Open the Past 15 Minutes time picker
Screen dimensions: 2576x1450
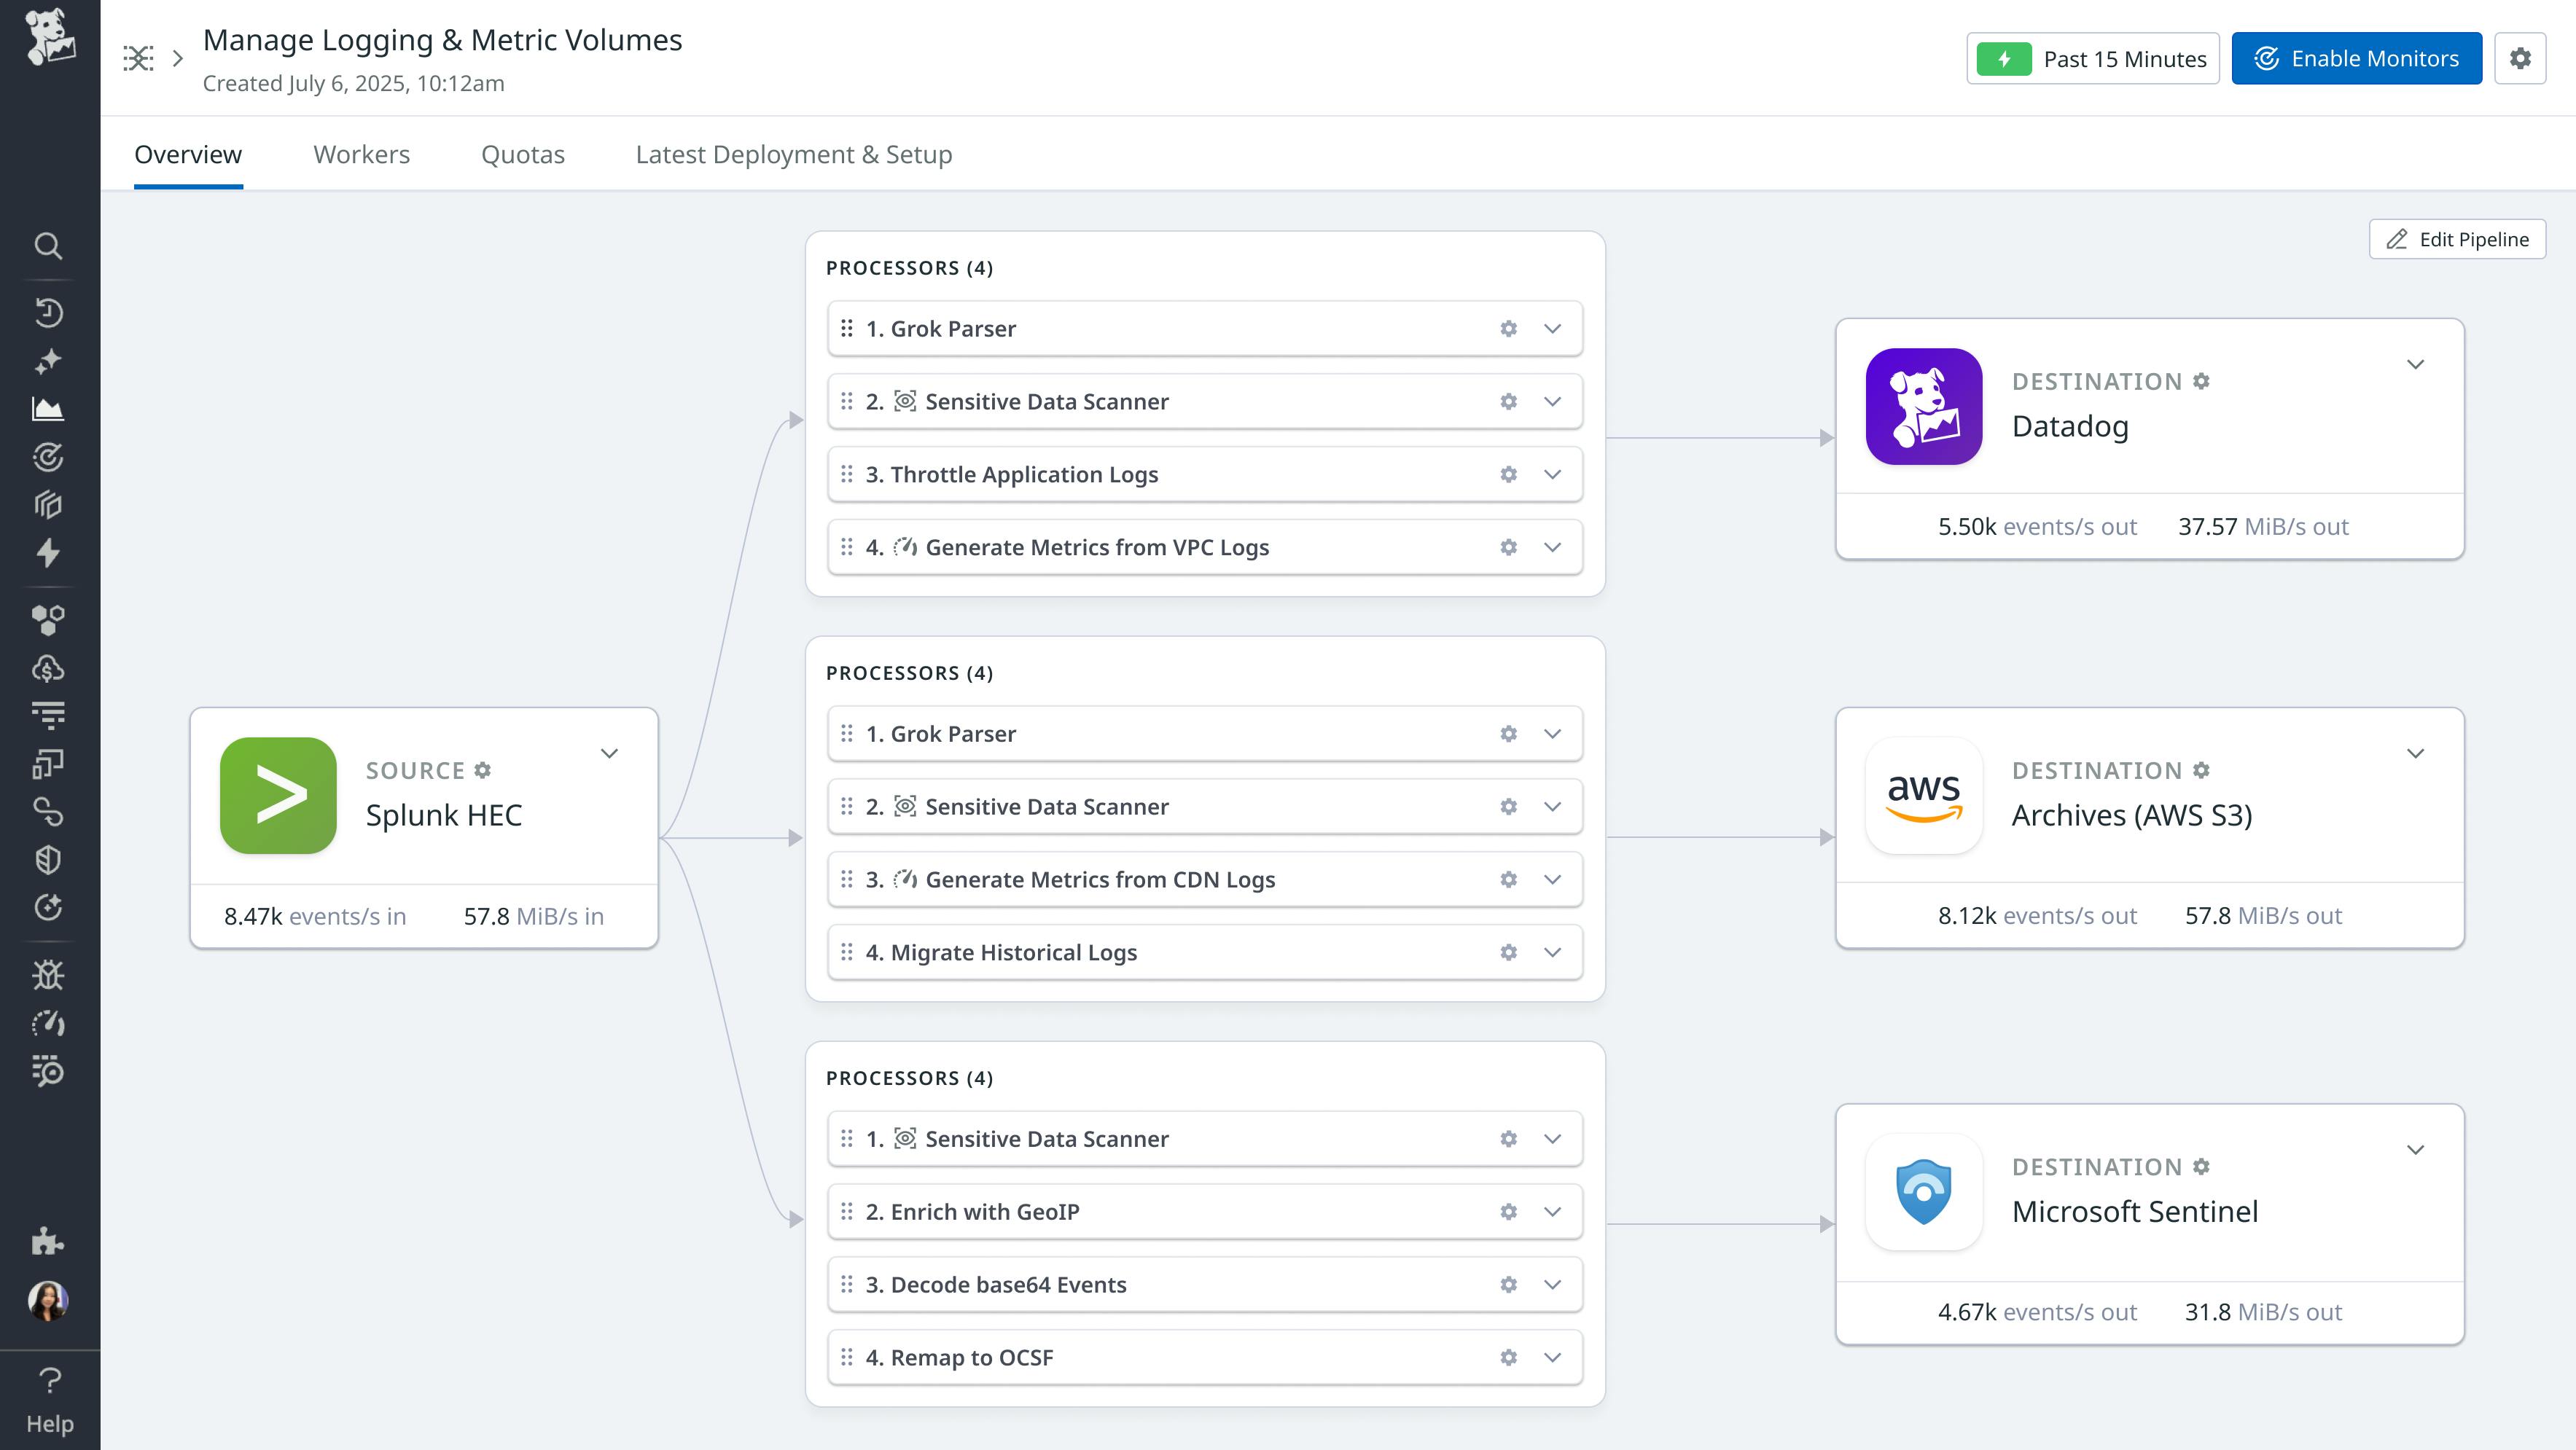point(2093,58)
